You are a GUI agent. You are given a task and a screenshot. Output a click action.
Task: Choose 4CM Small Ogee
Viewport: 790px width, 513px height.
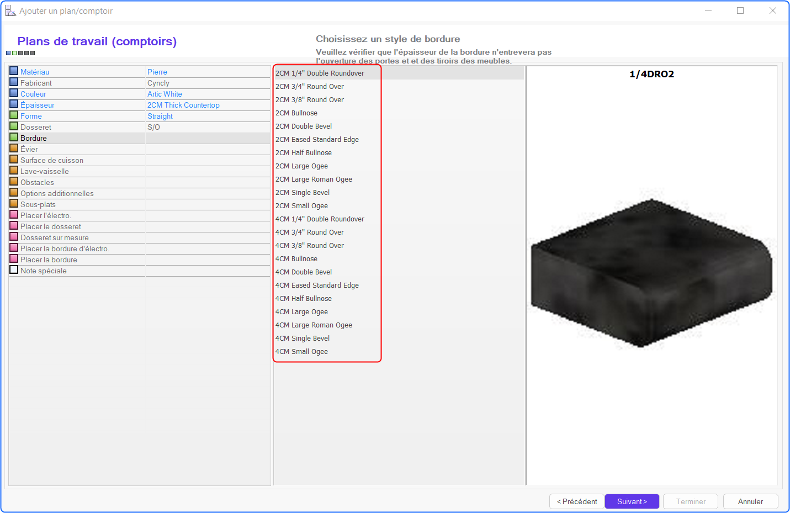tap(301, 351)
